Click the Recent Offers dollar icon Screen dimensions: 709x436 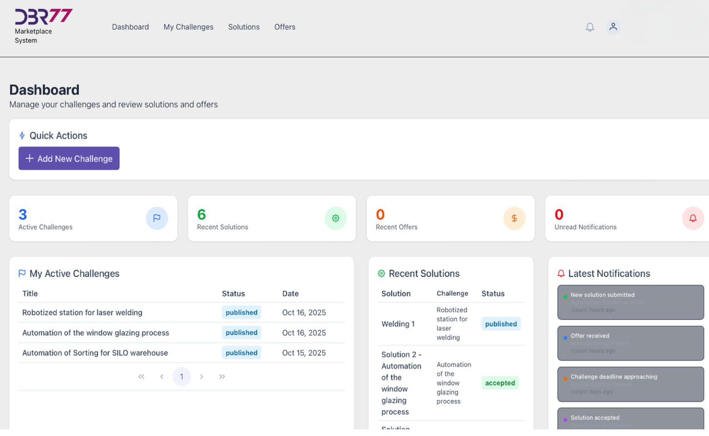pos(514,218)
